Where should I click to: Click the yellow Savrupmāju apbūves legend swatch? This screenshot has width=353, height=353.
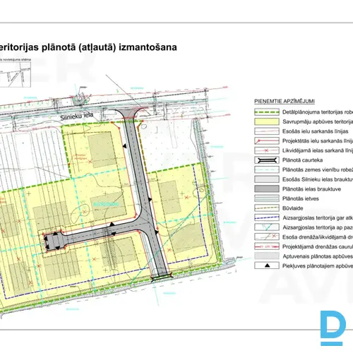(x=267, y=121)
